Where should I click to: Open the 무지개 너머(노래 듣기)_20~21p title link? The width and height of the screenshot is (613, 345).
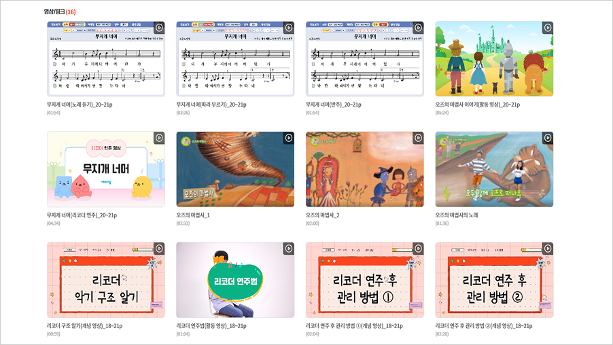(x=80, y=105)
